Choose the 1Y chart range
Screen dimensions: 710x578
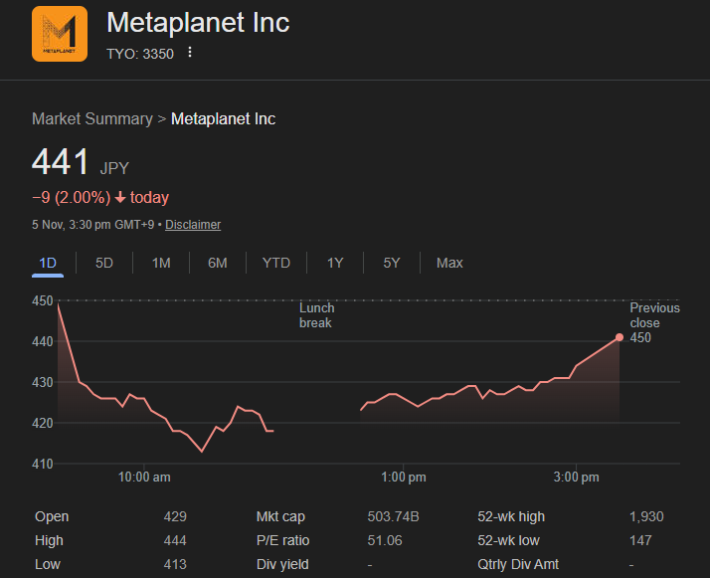click(x=335, y=263)
